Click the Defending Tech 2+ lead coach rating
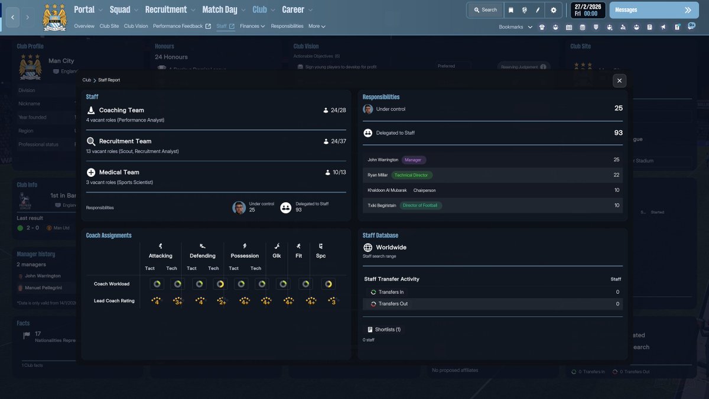This screenshot has width=709, height=399. pyautogui.click(x=222, y=301)
